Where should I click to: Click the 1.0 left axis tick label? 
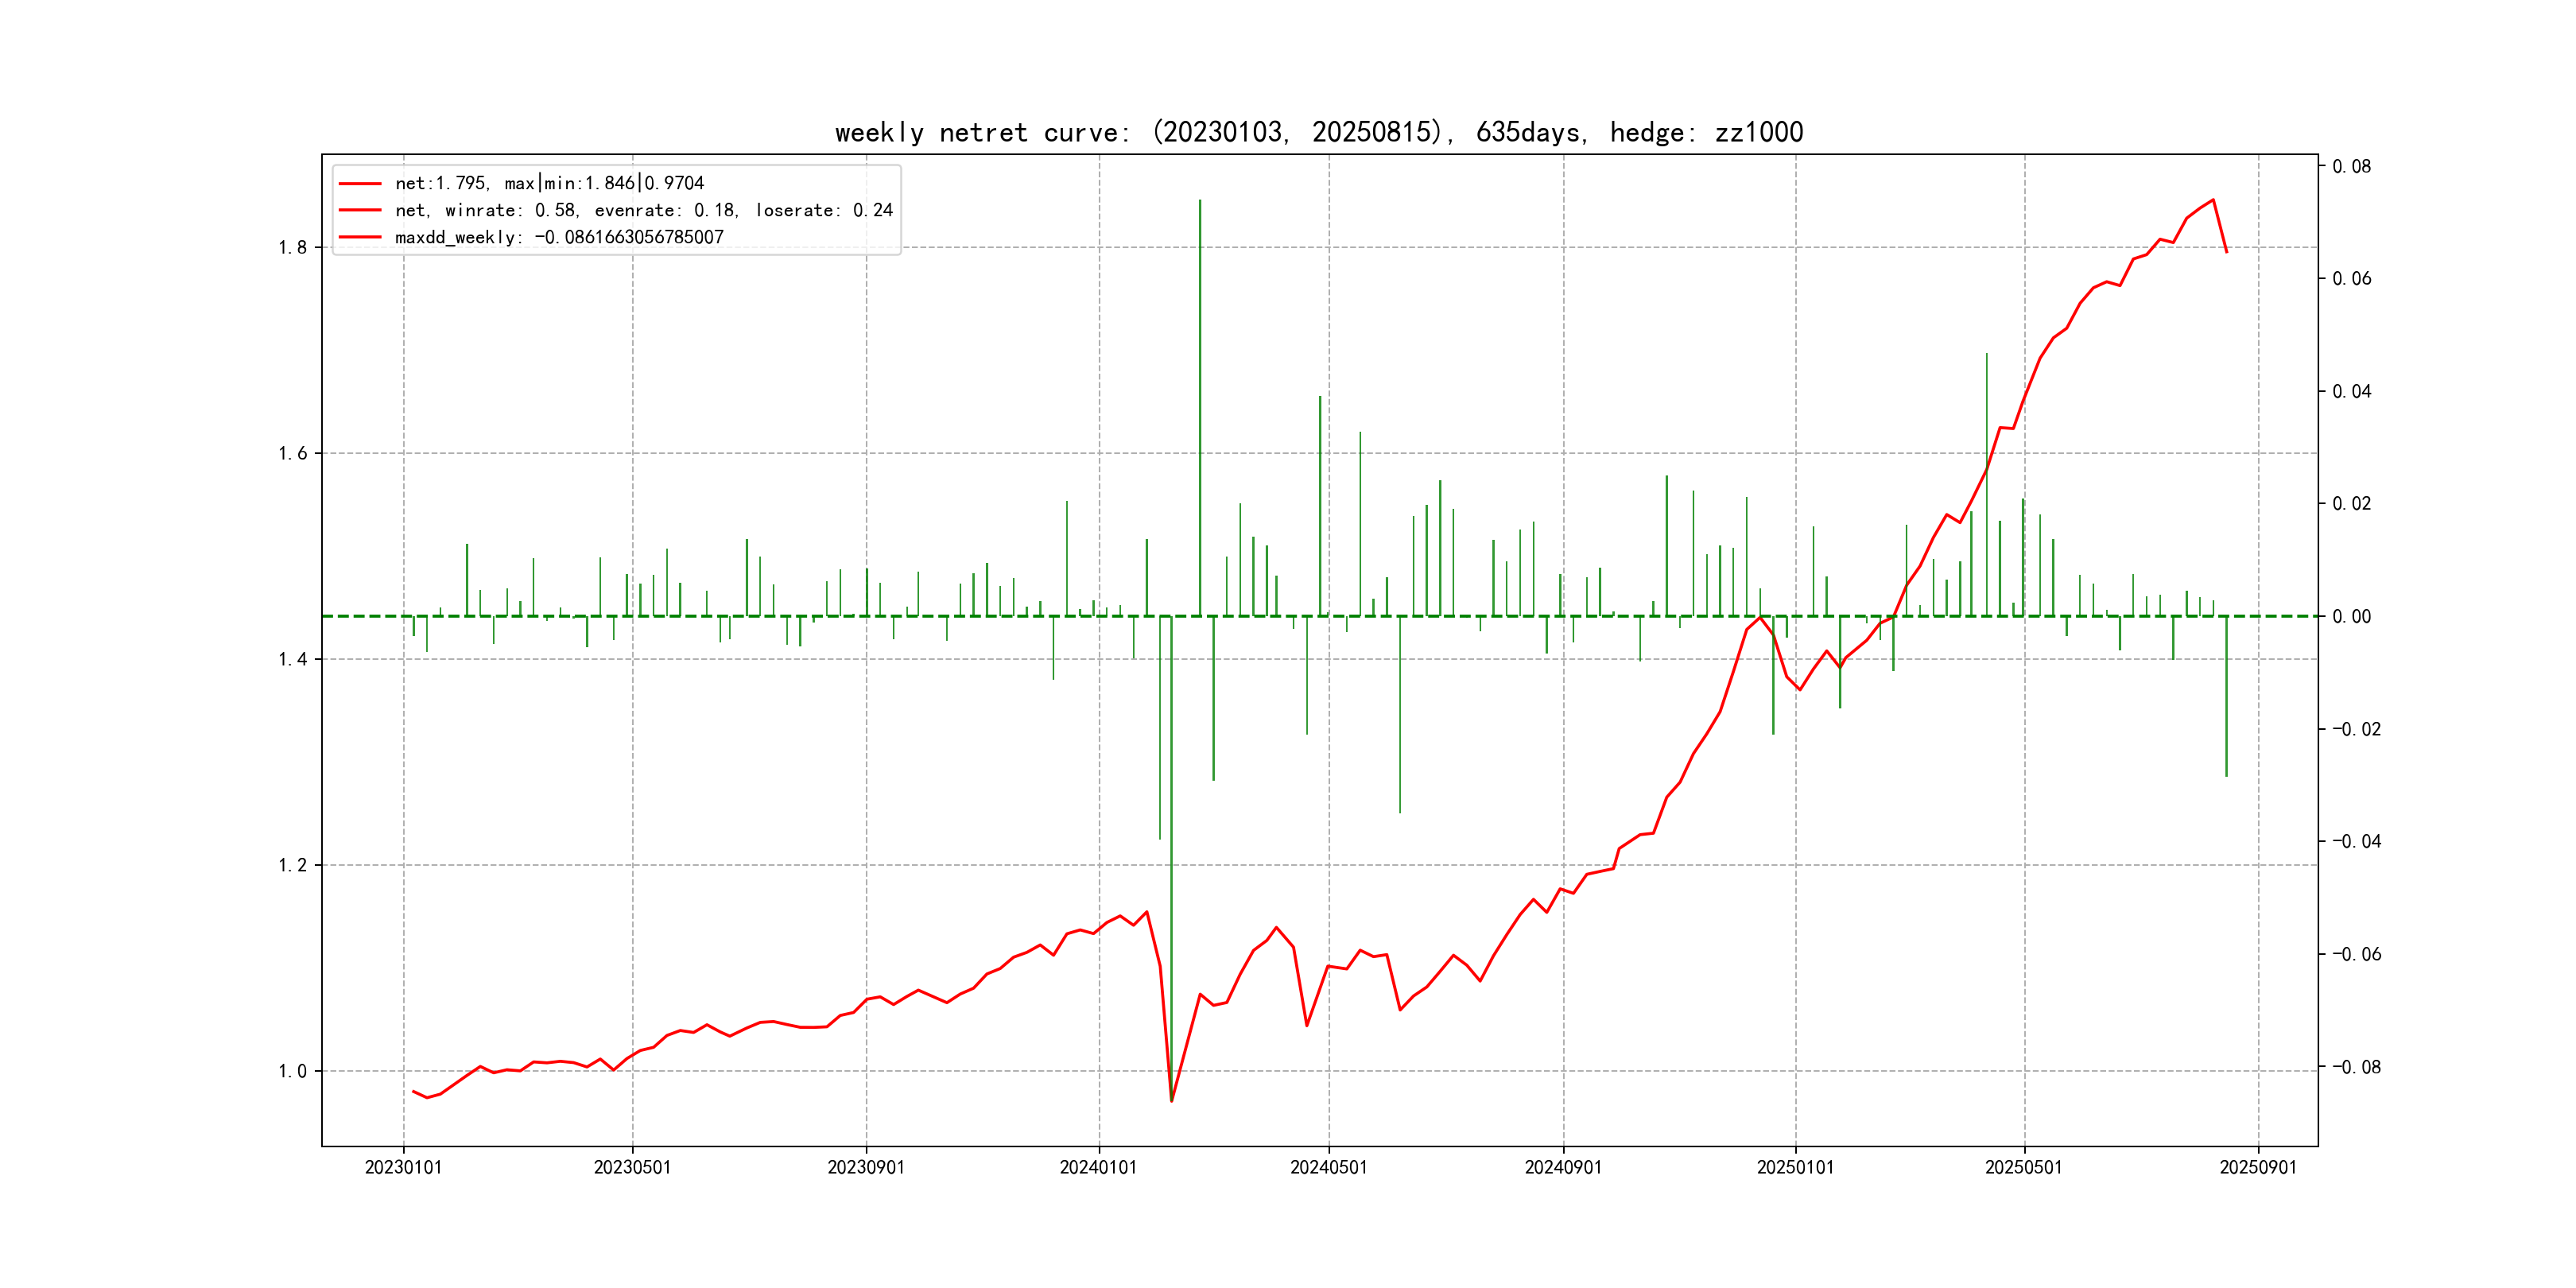coord(292,1071)
